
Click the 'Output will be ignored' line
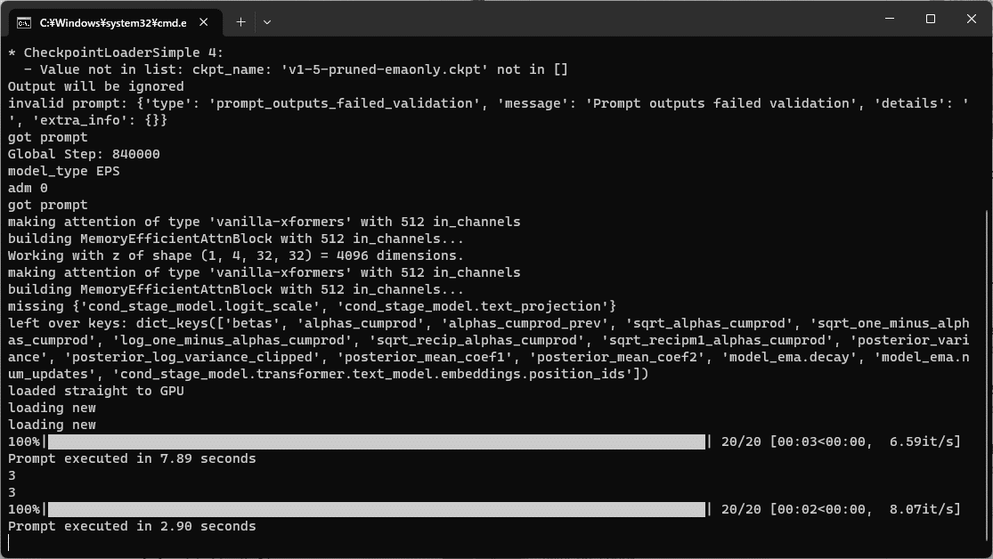tap(95, 86)
